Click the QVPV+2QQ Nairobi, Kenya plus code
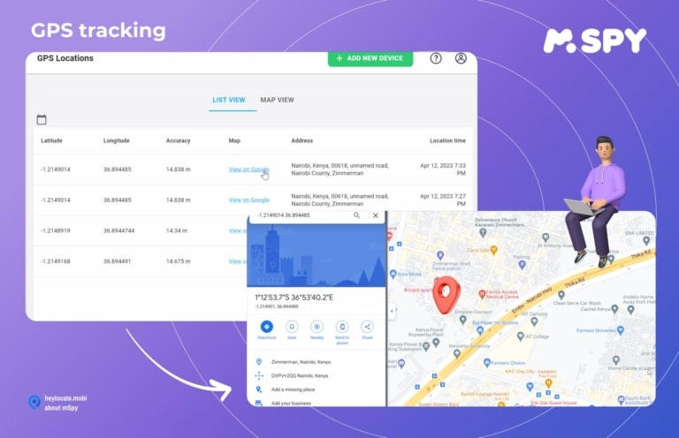Screen dimensions: 679x438 pos(300,375)
